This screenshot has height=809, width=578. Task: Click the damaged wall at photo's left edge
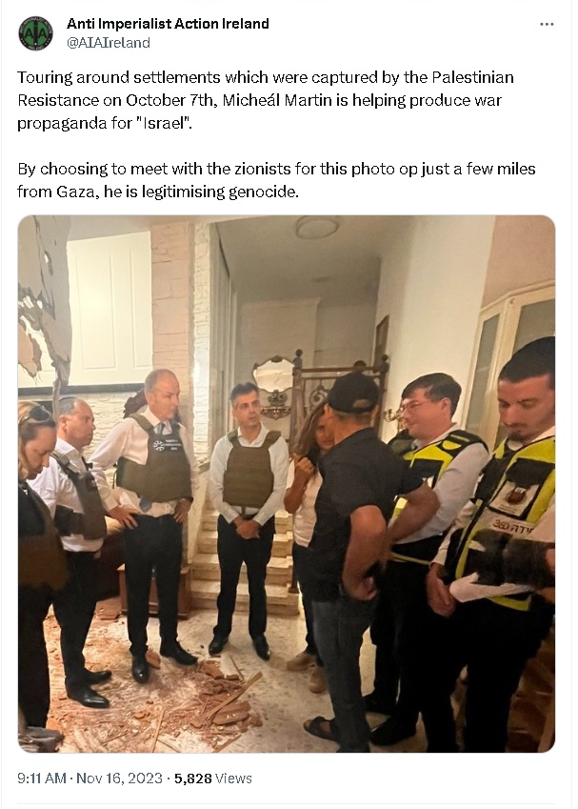[42, 304]
